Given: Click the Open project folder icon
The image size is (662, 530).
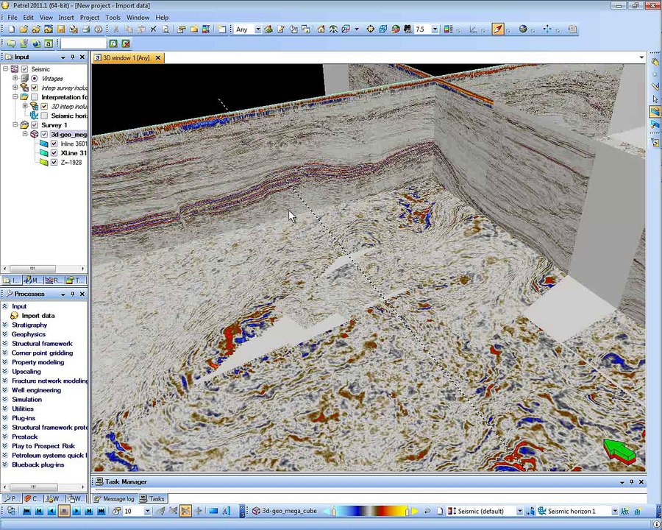Looking at the screenshot, I should (x=24, y=29).
